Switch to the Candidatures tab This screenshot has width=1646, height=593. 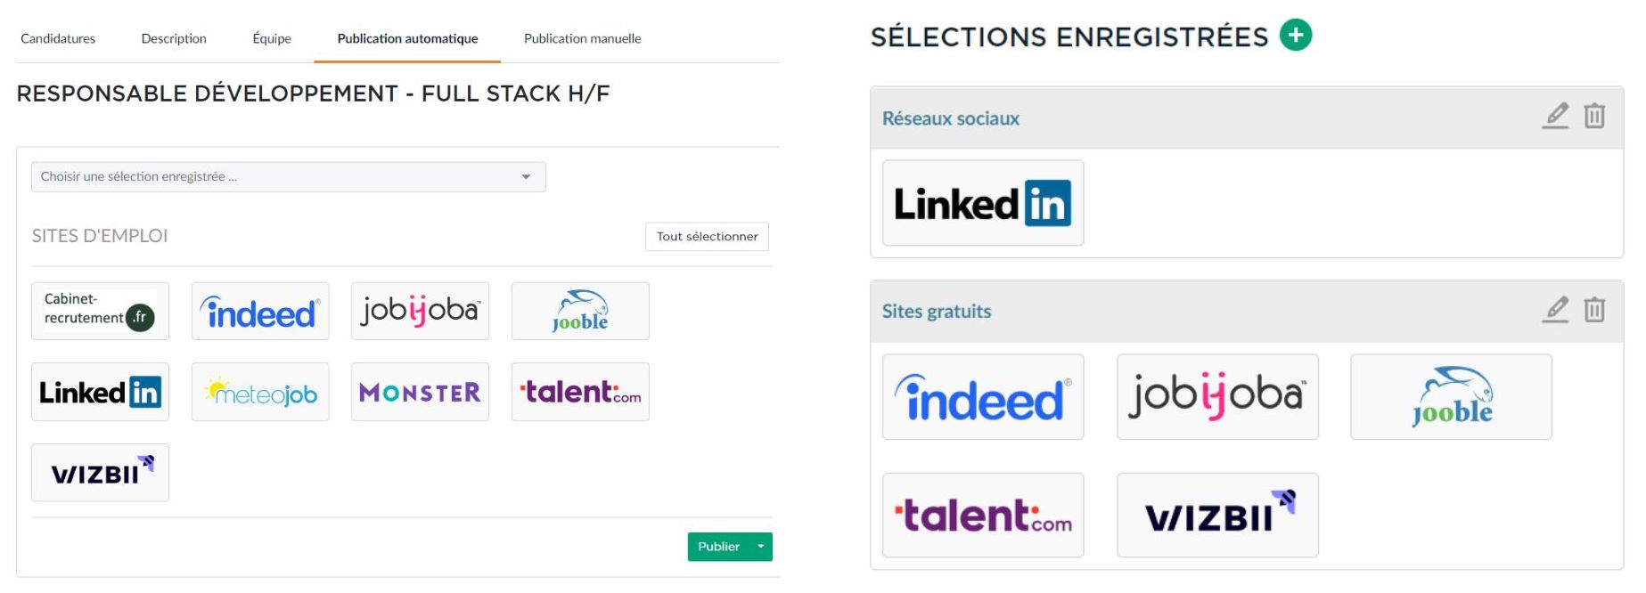point(58,38)
